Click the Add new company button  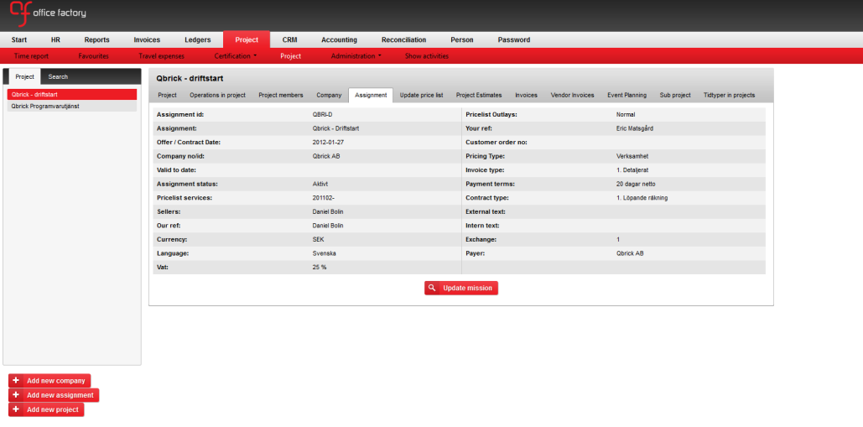pyautogui.click(x=49, y=381)
